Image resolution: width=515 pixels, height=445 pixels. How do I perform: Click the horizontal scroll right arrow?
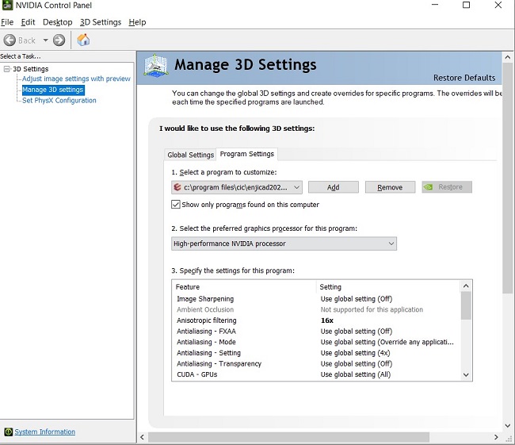click(x=496, y=437)
